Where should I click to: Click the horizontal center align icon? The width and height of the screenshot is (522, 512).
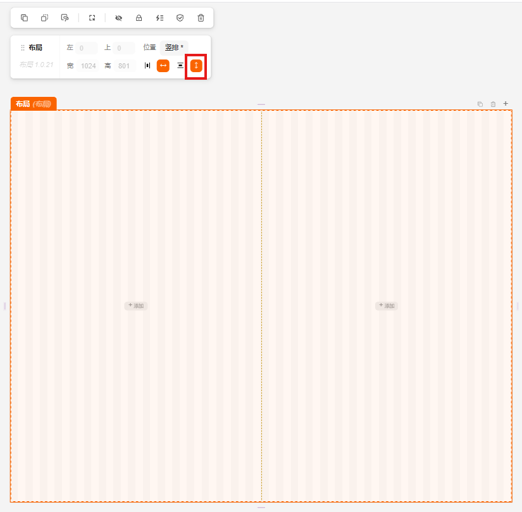tap(147, 66)
